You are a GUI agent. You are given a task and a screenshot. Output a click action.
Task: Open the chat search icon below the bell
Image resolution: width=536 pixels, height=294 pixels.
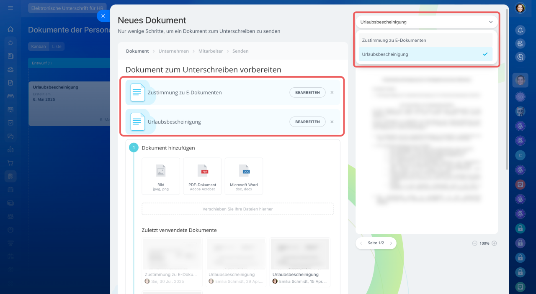pos(520,57)
